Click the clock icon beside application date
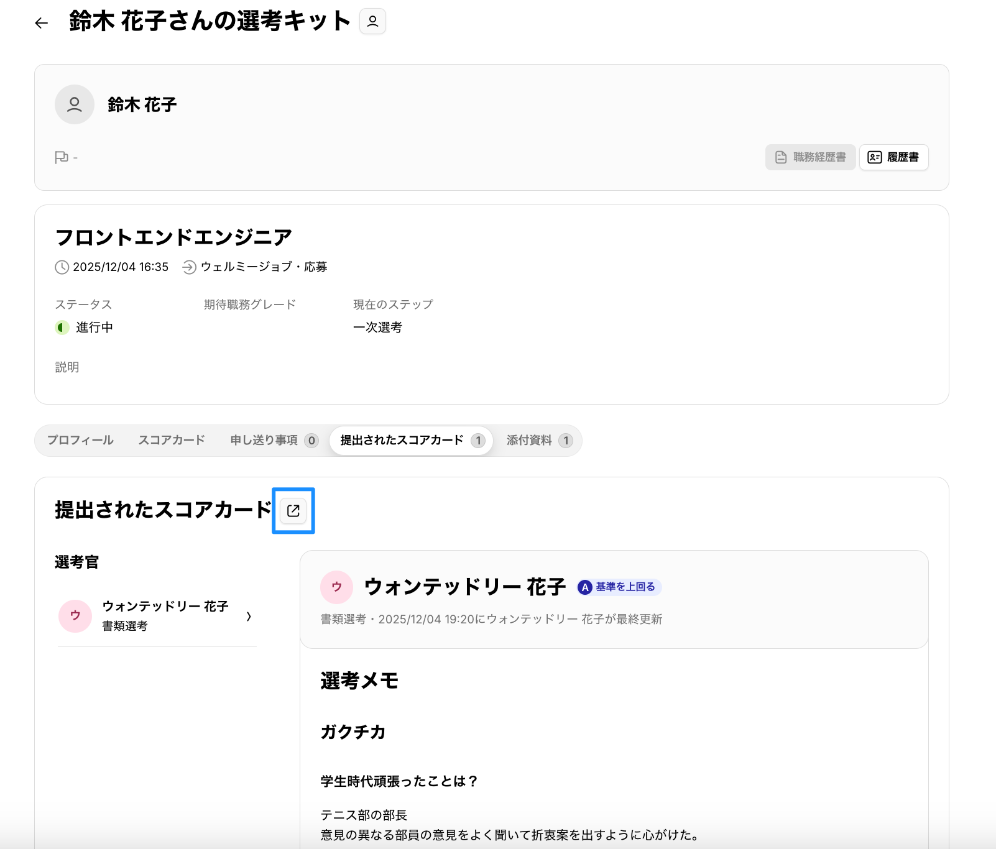Viewport: 996px width, 849px height. tap(62, 267)
